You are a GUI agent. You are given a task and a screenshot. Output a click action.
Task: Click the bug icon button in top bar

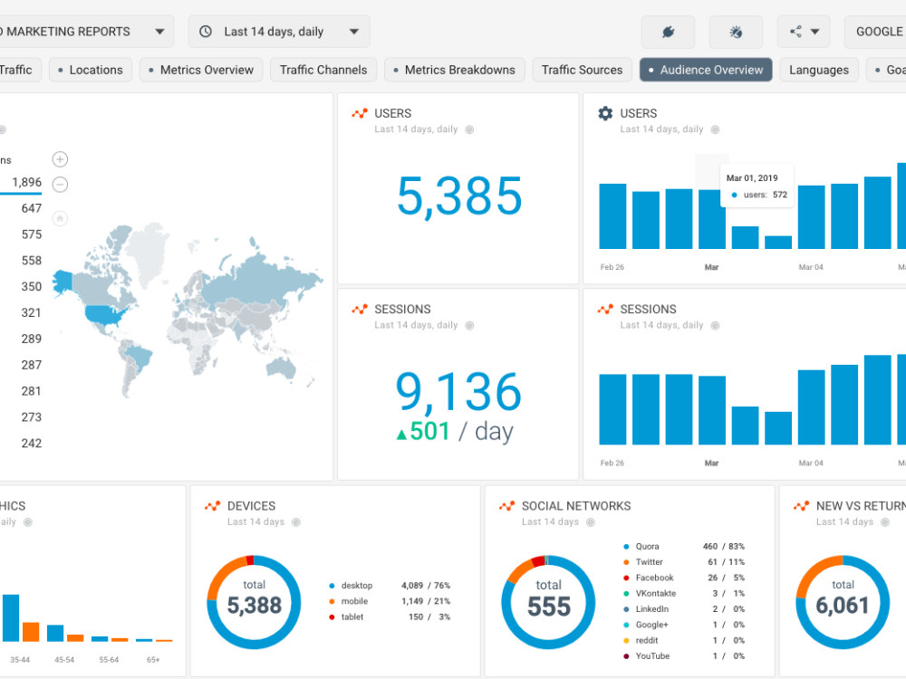coord(736,32)
